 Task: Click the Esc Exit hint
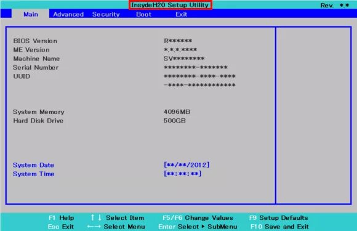tap(60, 227)
